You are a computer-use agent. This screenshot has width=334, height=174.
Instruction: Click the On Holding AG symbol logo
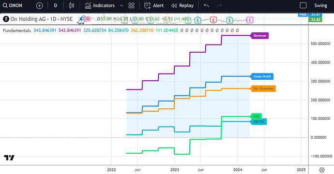tap(6, 19)
